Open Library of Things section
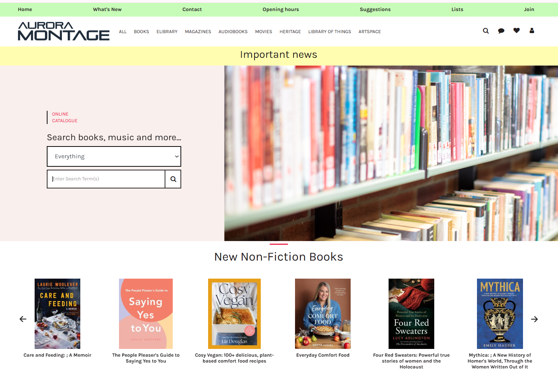Viewport: 558px width, 378px height. pyautogui.click(x=330, y=32)
